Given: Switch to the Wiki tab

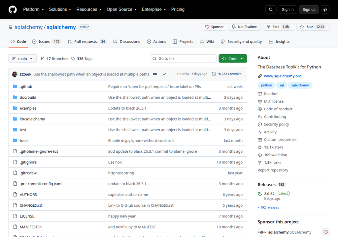Looking at the screenshot, I should [207, 41].
